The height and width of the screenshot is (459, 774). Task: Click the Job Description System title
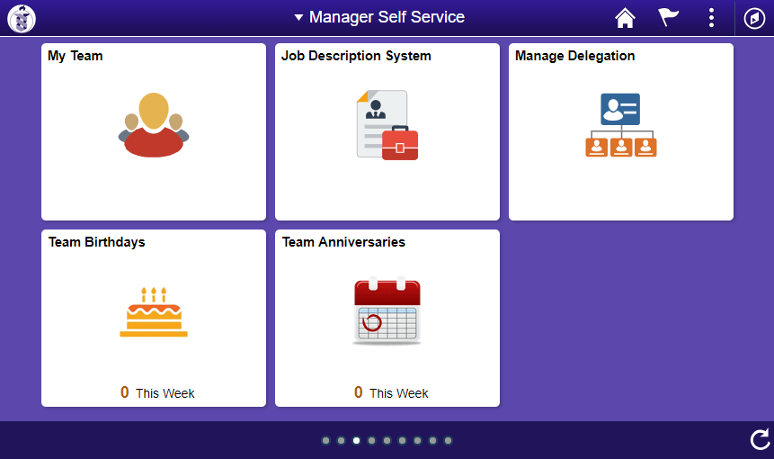tap(356, 56)
